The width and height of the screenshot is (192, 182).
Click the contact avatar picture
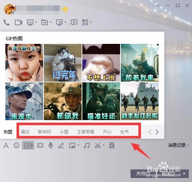coord(9,9)
